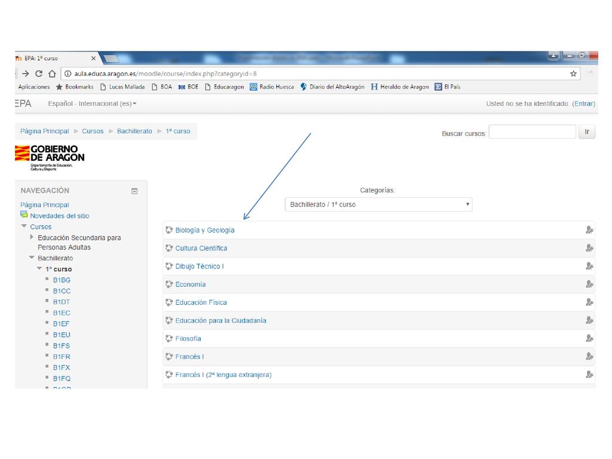Select B1CC in the navigation tree
The height and width of the screenshot is (459, 612).
[x=62, y=291]
